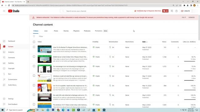Click likes ratio bar for BGMI Server video
This screenshot has width=200, height=112.
[190, 61]
